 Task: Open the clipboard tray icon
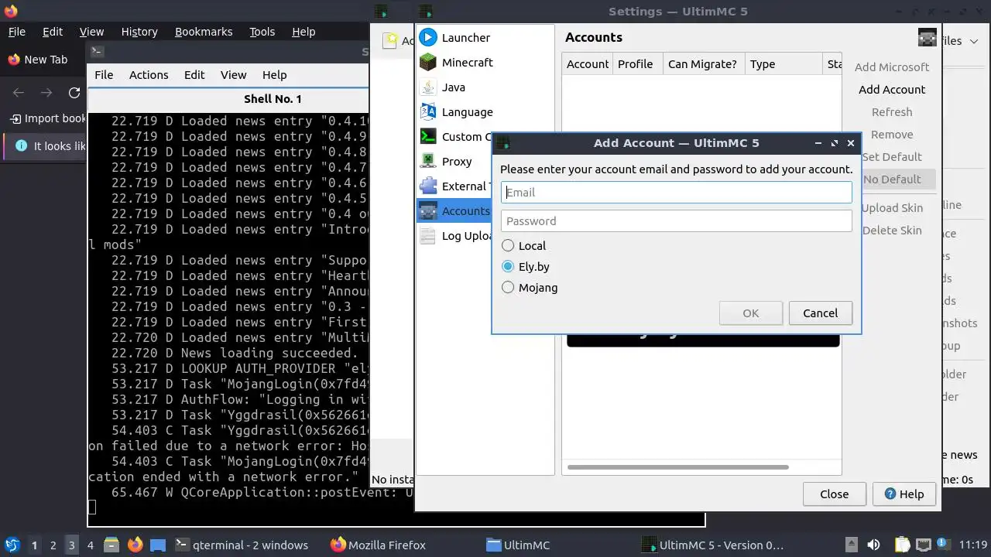click(x=902, y=545)
